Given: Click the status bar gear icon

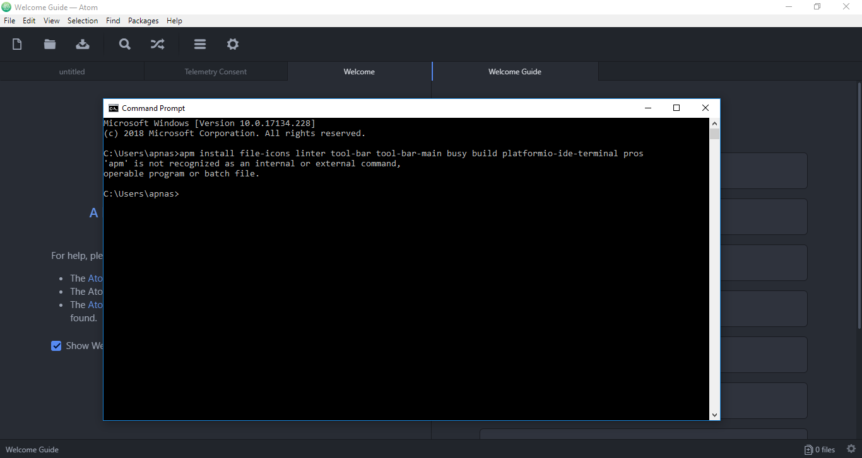Looking at the screenshot, I should pyautogui.click(x=851, y=449).
